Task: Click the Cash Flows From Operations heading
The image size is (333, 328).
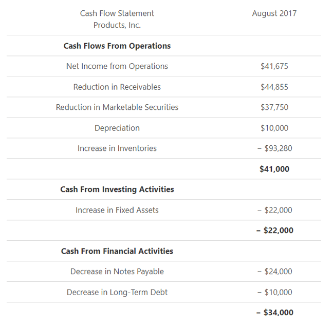Action: coord(117,46)
